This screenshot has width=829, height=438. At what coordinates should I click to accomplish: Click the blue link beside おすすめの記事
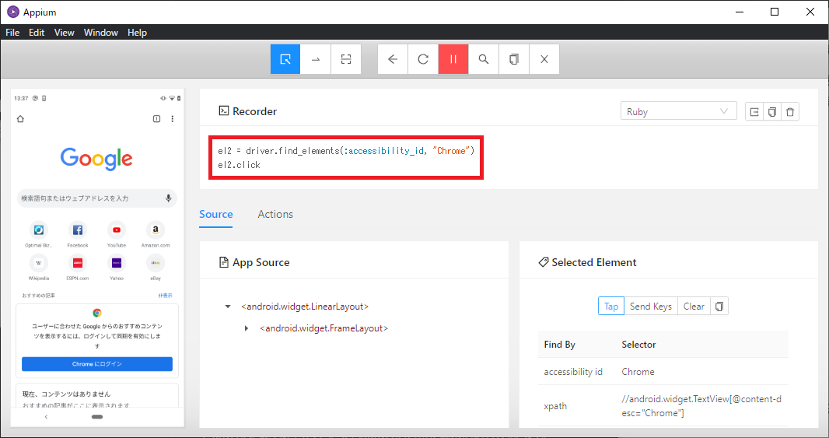coord(165,296)
